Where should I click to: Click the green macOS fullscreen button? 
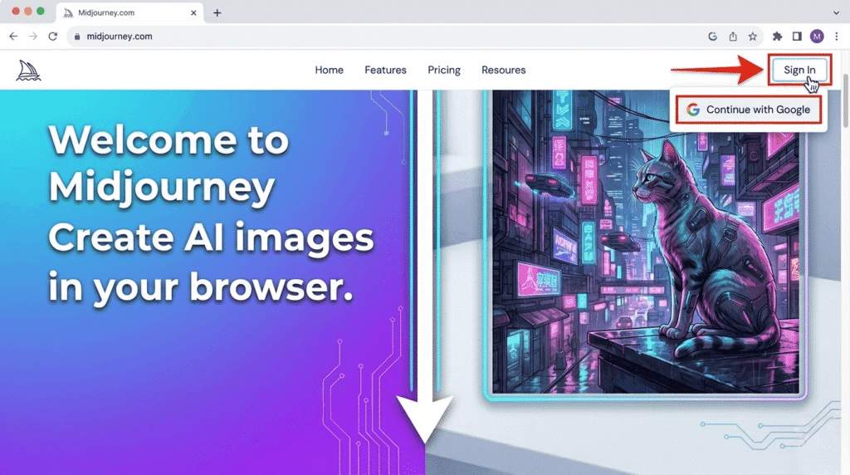click(x=41, y=12)
